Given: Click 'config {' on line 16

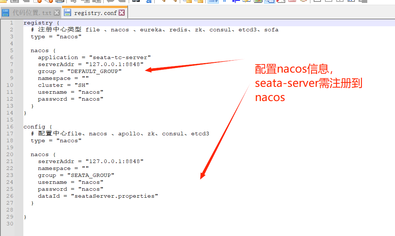Looking at the screenshot, I should tap(38, 127).
